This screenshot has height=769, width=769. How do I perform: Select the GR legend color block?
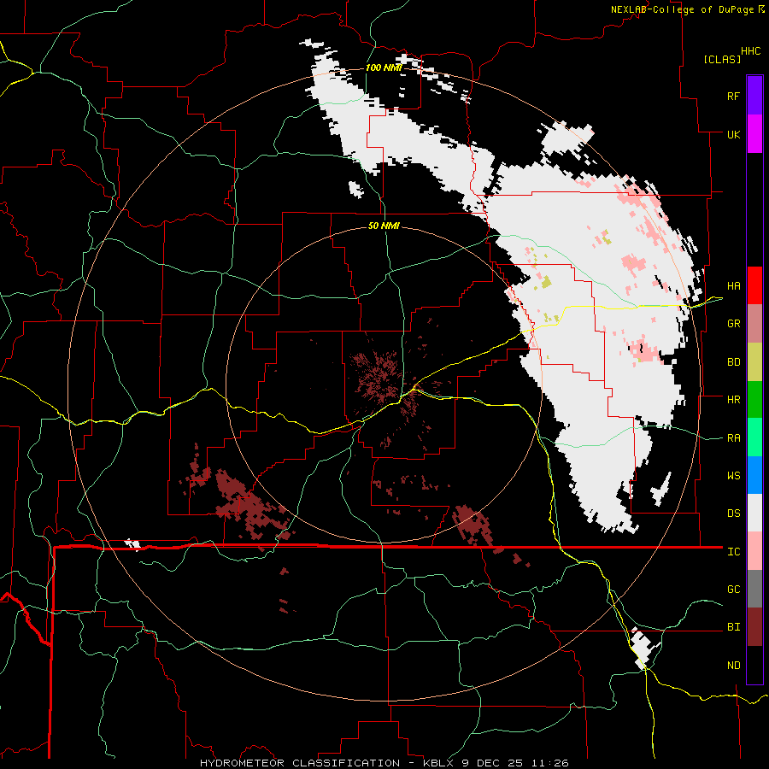(754, 324)
